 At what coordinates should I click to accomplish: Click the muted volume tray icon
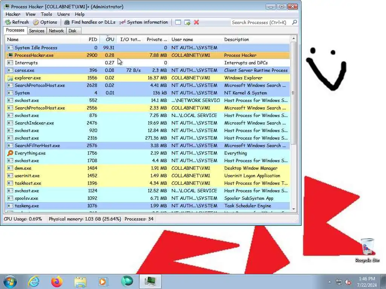(x=348, y=282)
